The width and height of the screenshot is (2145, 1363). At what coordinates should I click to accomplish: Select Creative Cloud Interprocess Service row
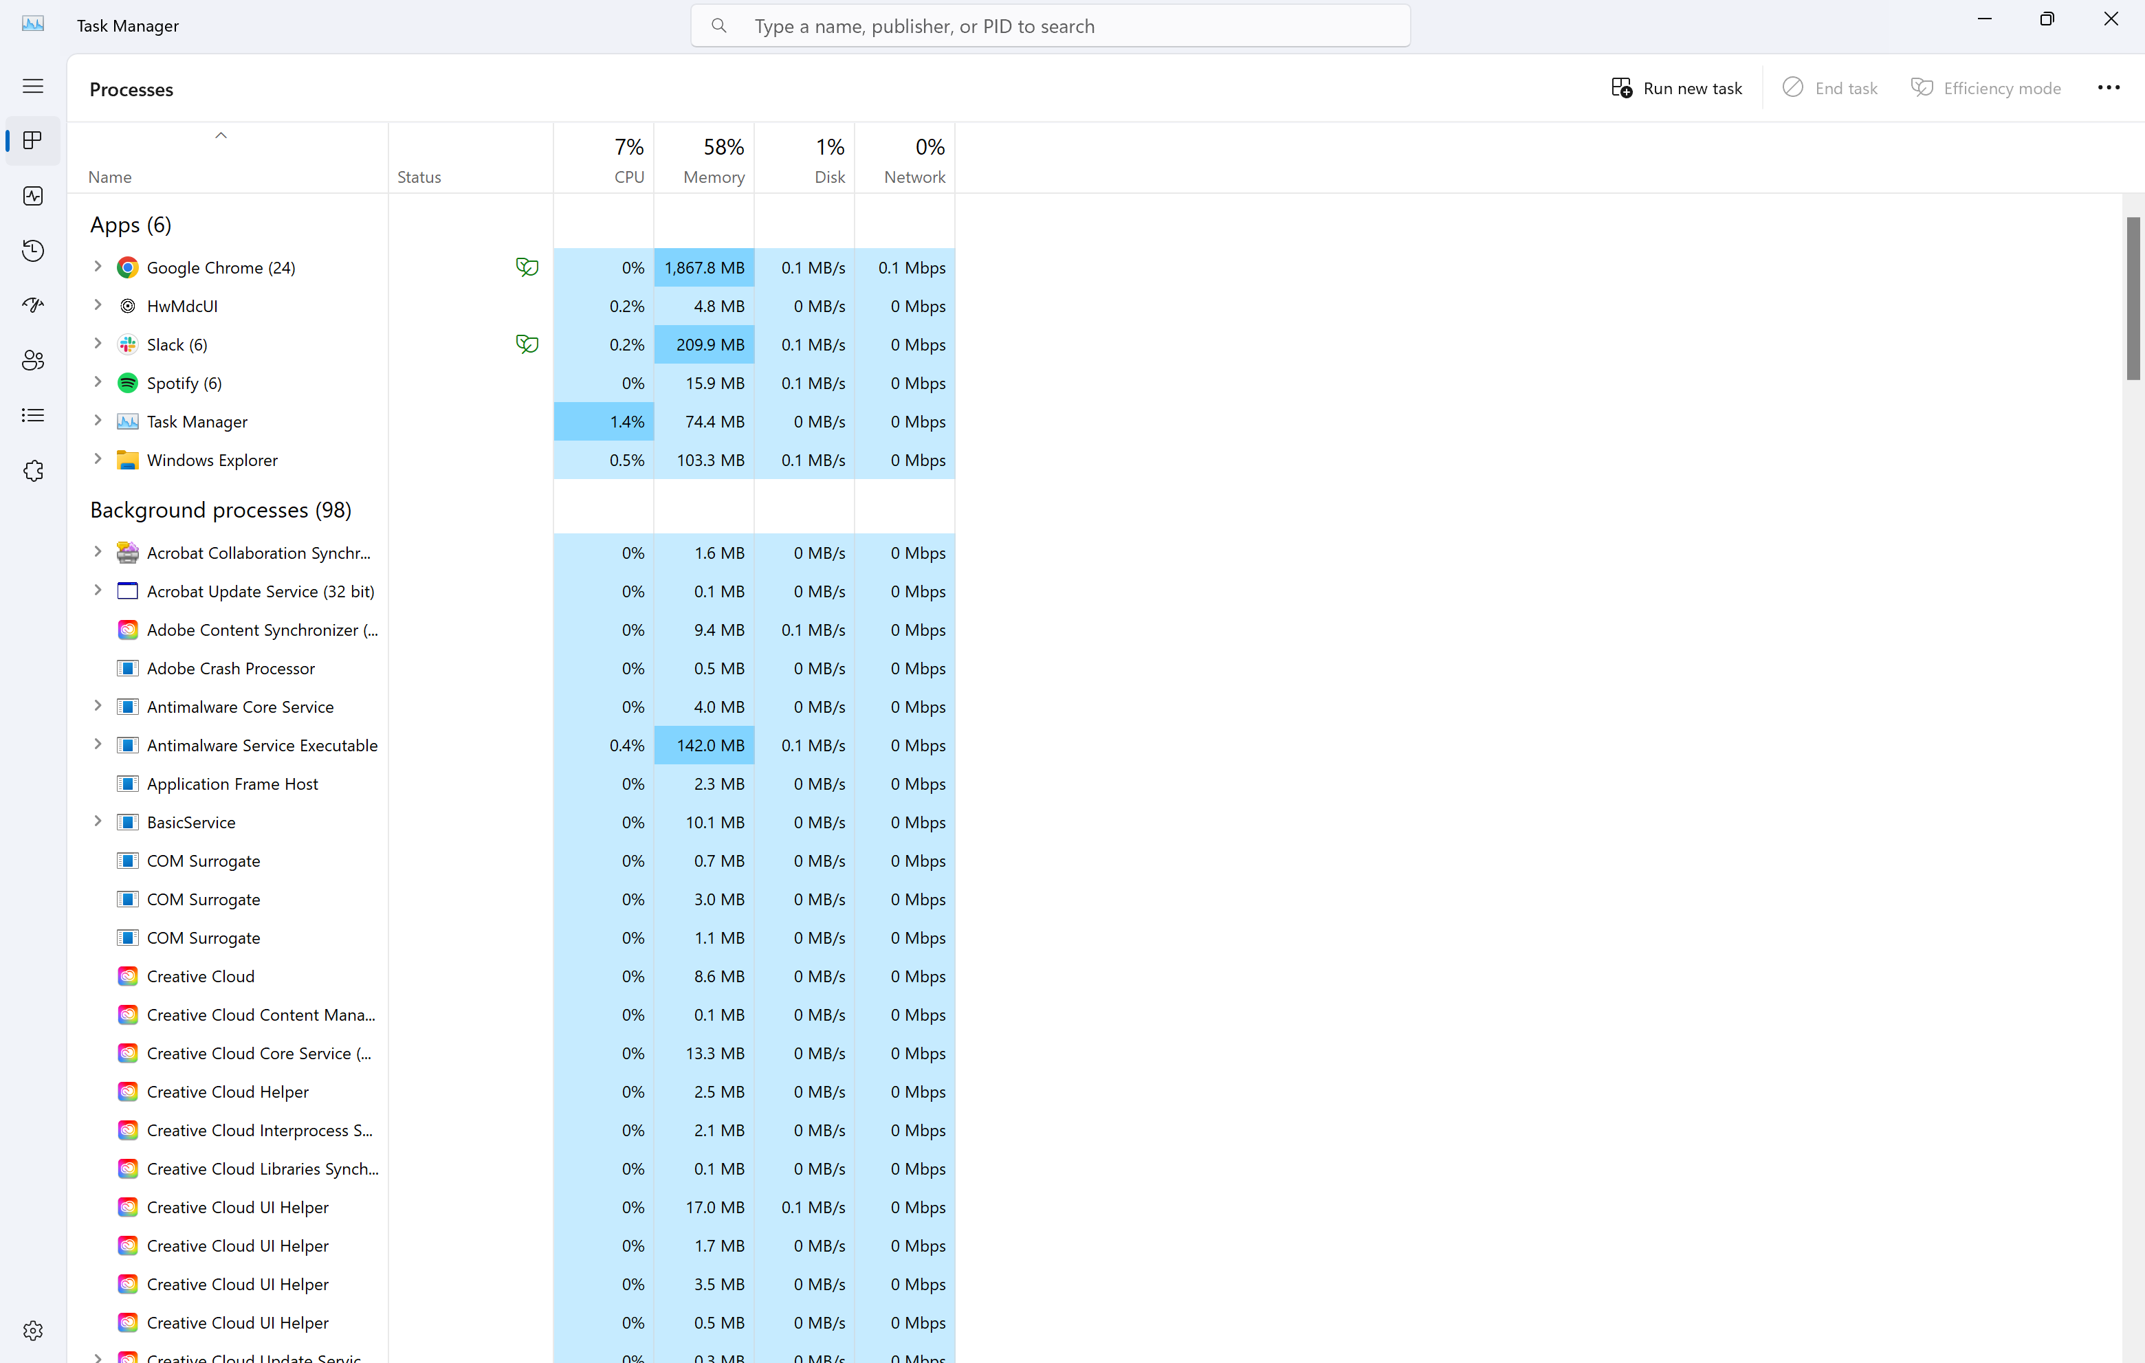point(511,1131)
